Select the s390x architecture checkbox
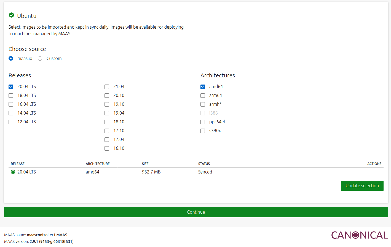 203,131
